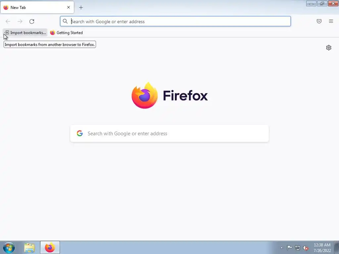Viewport: 339px width, 254px height.
Task: Select the New Tab tab
Action: point(37,7)
